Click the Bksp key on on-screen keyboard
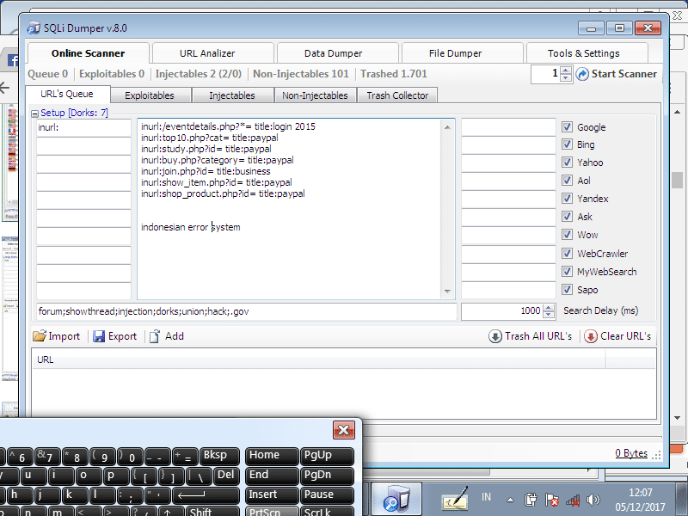This screenshot has width=688, height=516. coord(220,457)
